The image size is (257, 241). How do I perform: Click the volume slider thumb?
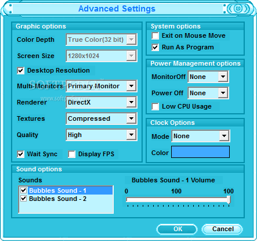tap(229, 200)
